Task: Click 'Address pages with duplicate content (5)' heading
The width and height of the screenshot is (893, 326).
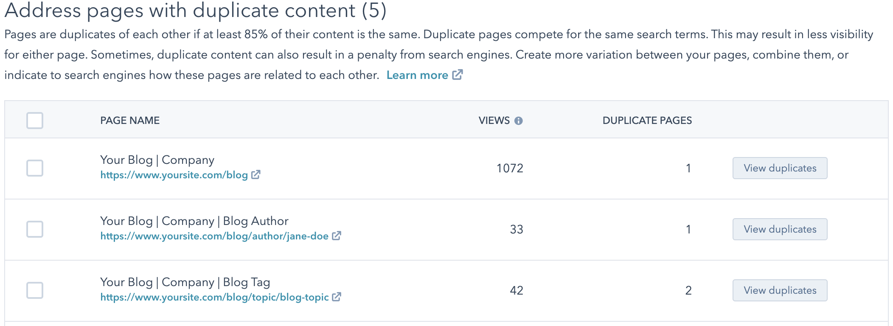Action: coord(196,10)
